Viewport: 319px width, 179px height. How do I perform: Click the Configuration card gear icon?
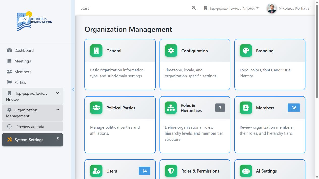tap(171, 51)
